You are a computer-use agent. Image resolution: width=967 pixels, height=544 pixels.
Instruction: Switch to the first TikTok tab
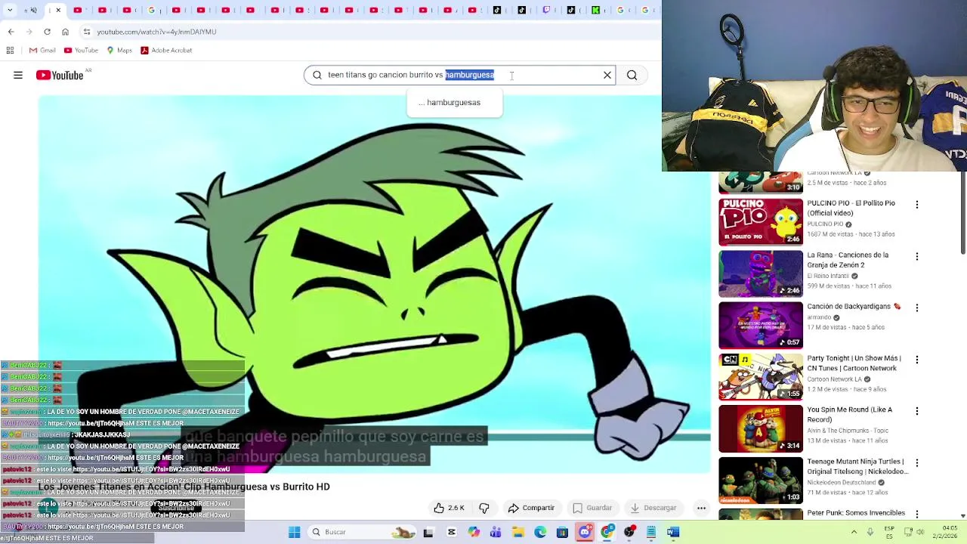click(496, 11)
